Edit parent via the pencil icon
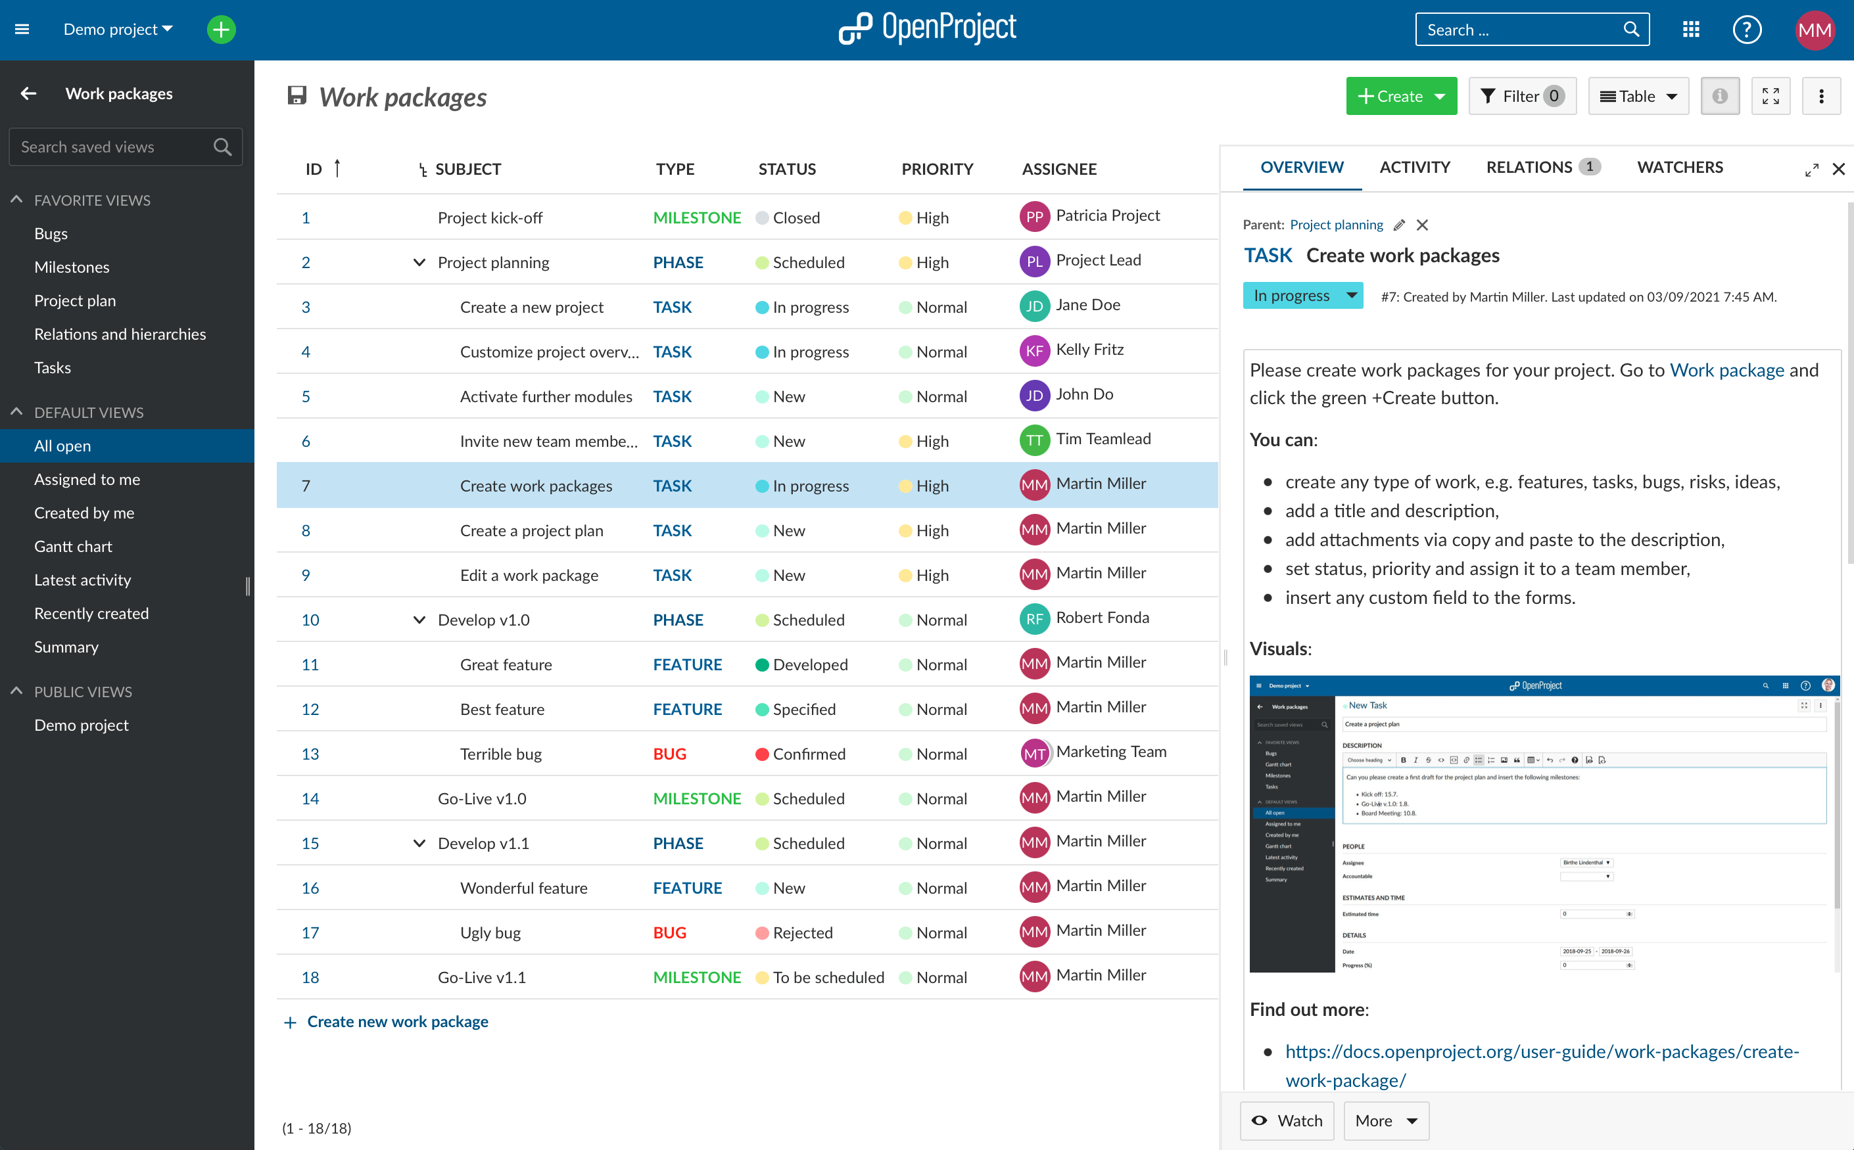This screenshot has height=1150, width=1854. [x=1399, y=224]
